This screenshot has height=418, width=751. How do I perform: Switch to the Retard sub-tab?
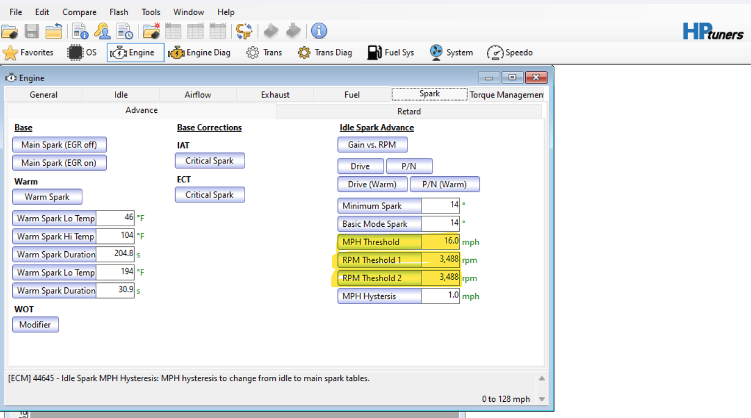(409, 111)
